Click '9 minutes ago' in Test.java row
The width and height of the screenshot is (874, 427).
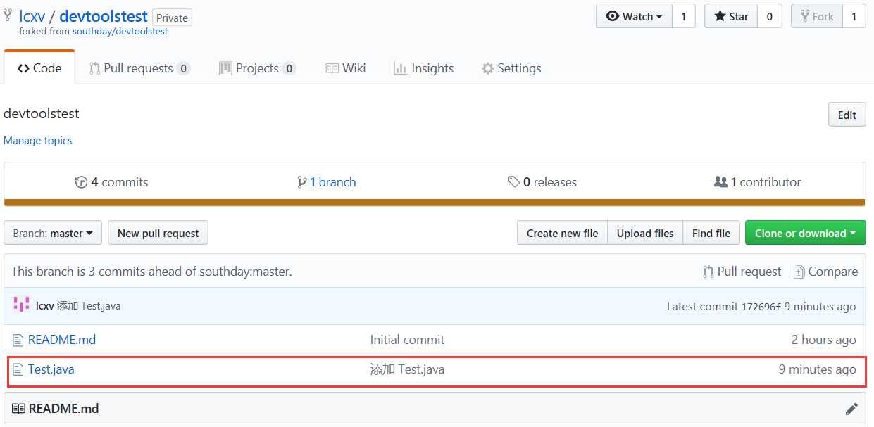click(x=818, y=369)
